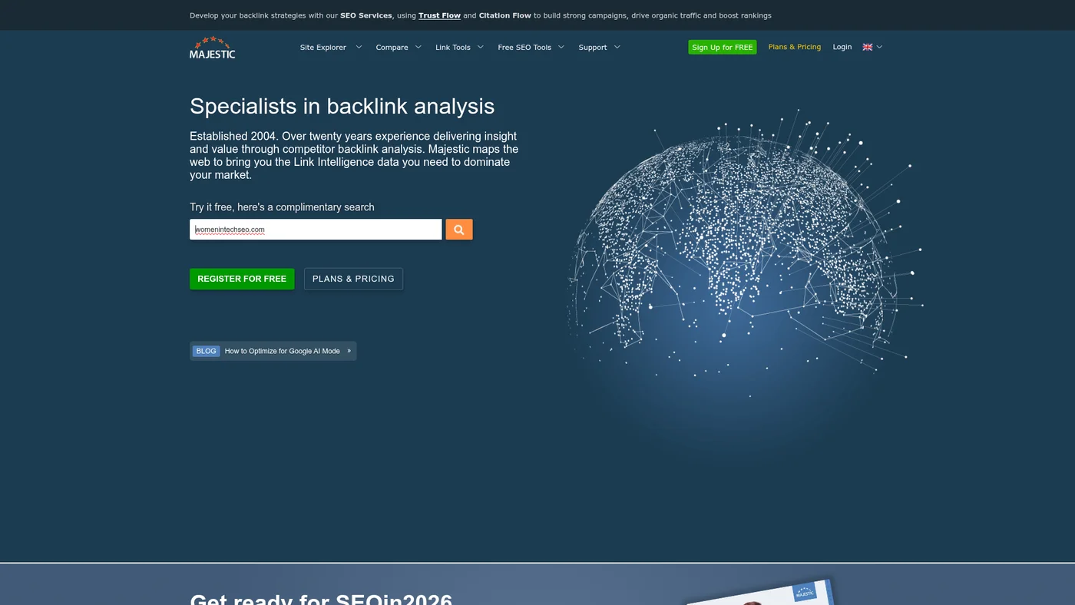Open the How to Optimize for Google AI Mode post

coord(282,351)
